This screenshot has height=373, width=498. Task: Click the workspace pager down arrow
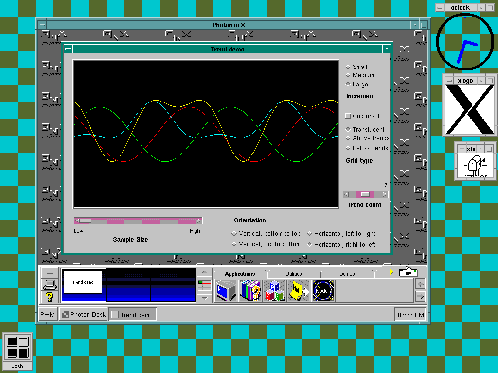point(205,298)
